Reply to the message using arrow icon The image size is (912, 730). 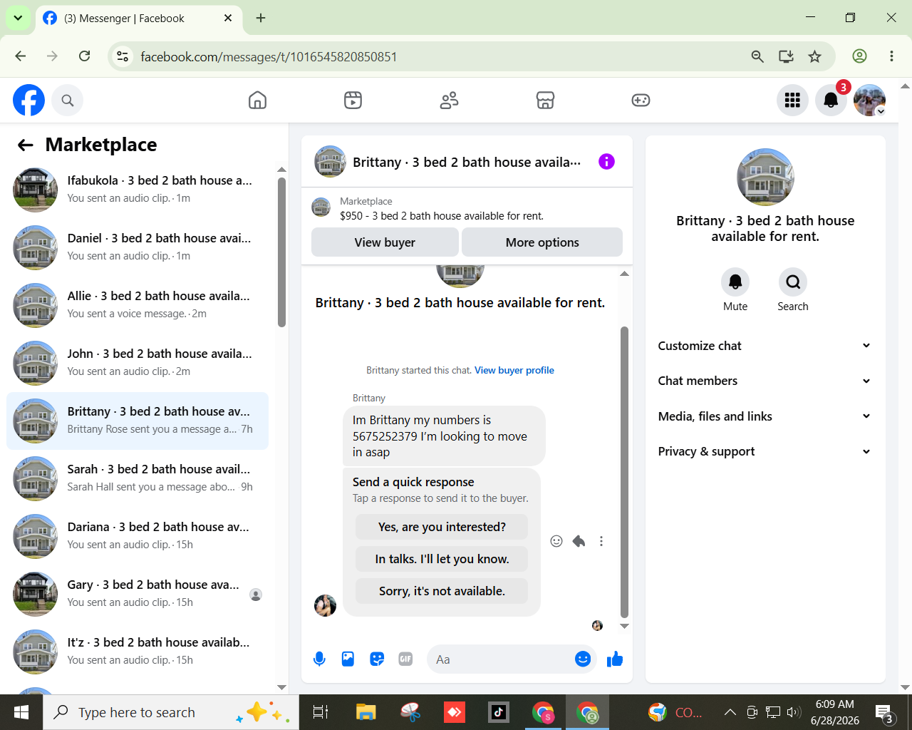[x=579, y=541]
